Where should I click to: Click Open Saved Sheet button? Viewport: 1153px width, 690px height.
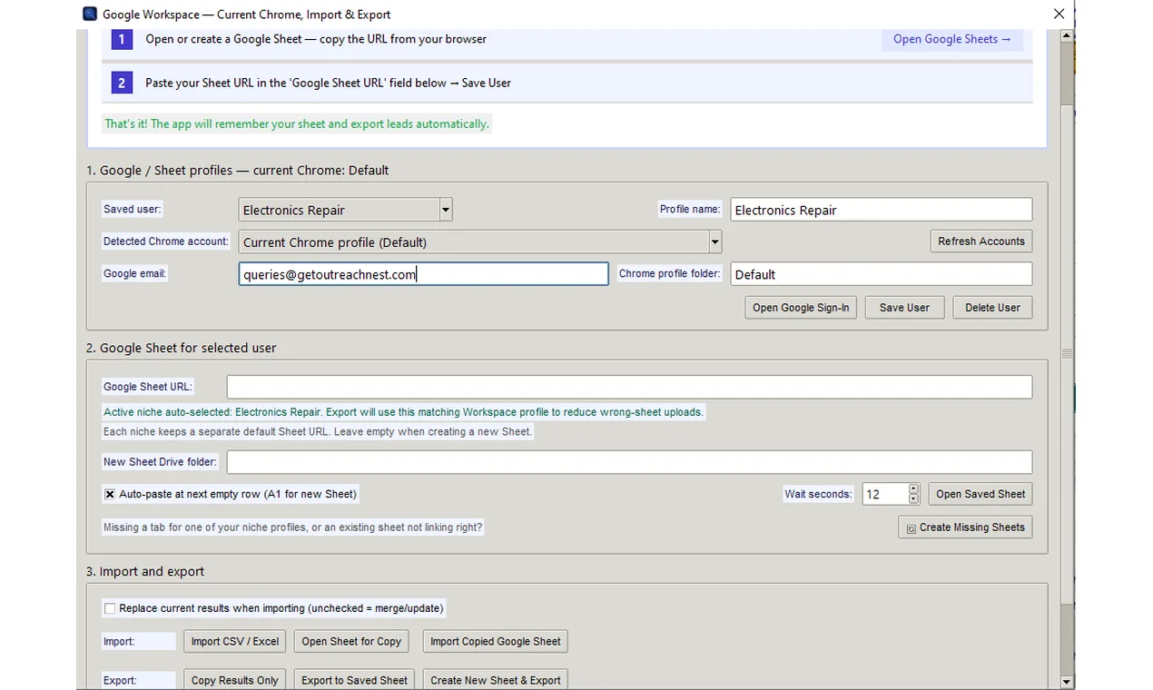click(981, 495)
